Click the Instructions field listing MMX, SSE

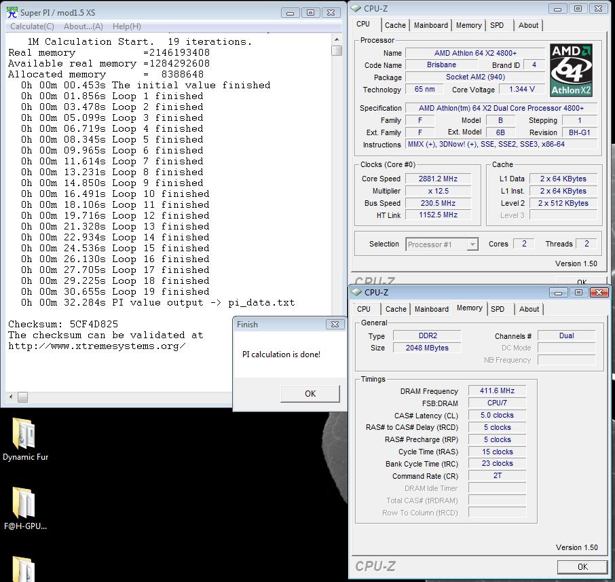(x=501, y=145)
